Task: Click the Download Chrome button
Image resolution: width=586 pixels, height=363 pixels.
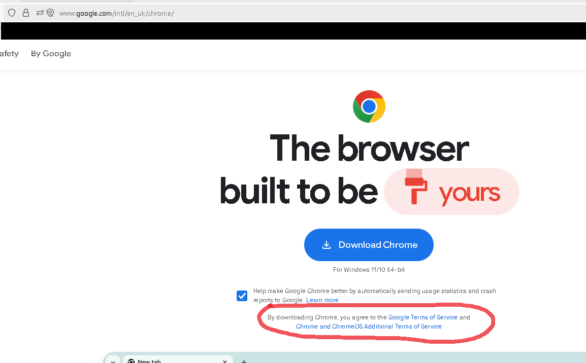Action: [369, 245]
